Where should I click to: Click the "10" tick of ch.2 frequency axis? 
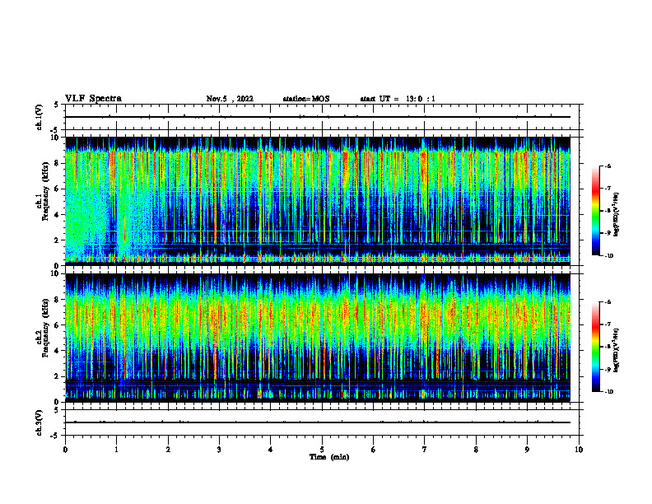pos(55,273)
